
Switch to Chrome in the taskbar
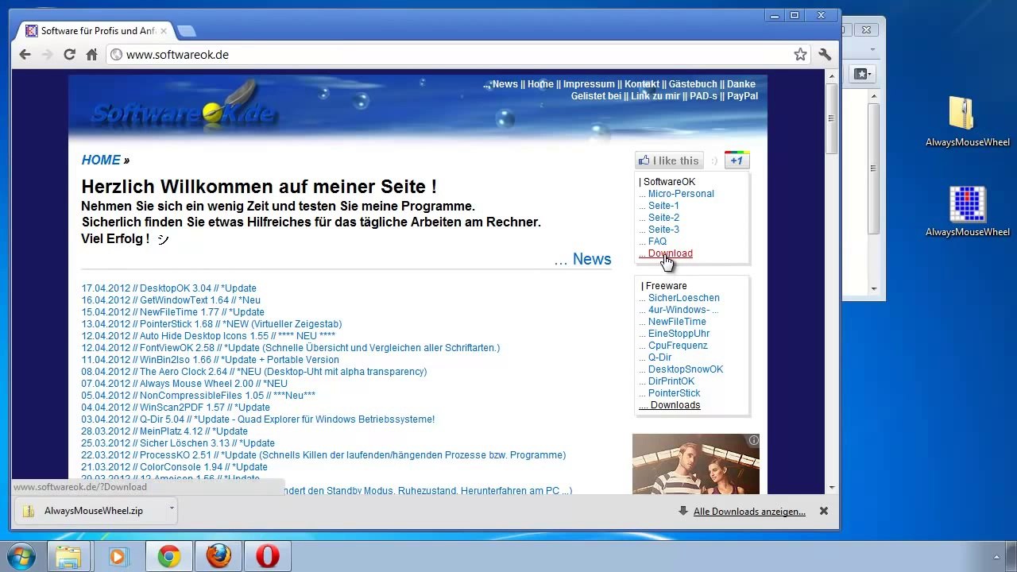pos(168,556)
